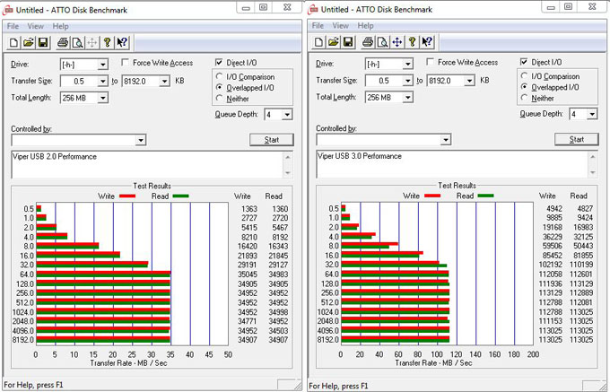610x392 pixels.
Task: Click green Read legend swatch in right window
Action: tap(485, 196)
